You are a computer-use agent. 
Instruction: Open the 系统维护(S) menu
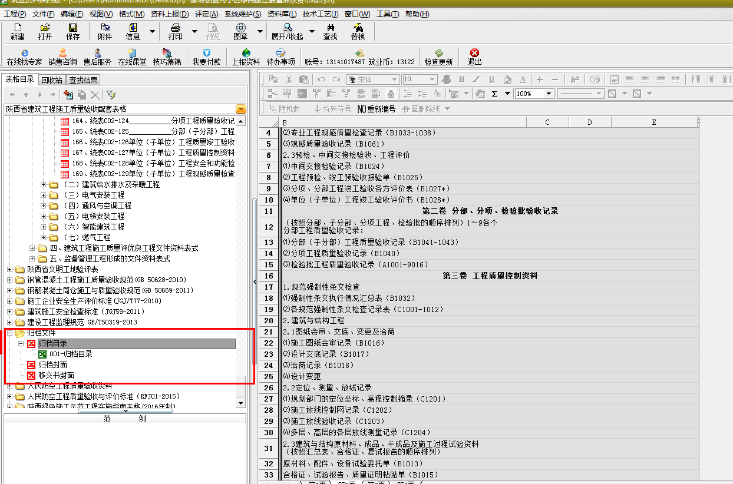pyautogui.click(x=243, y=14)
